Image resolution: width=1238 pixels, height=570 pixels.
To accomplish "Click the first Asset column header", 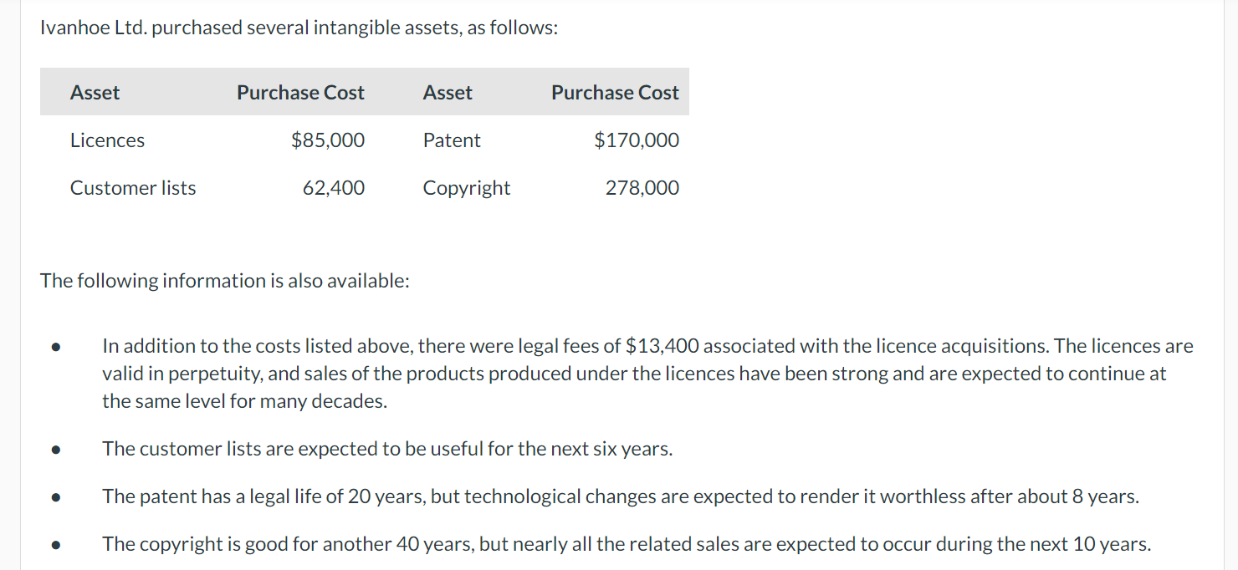I will click(95, 93).
